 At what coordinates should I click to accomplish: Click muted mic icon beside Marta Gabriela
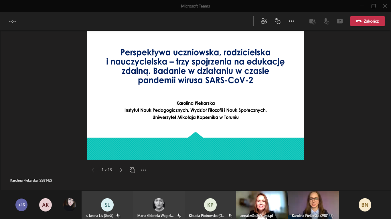179,215
